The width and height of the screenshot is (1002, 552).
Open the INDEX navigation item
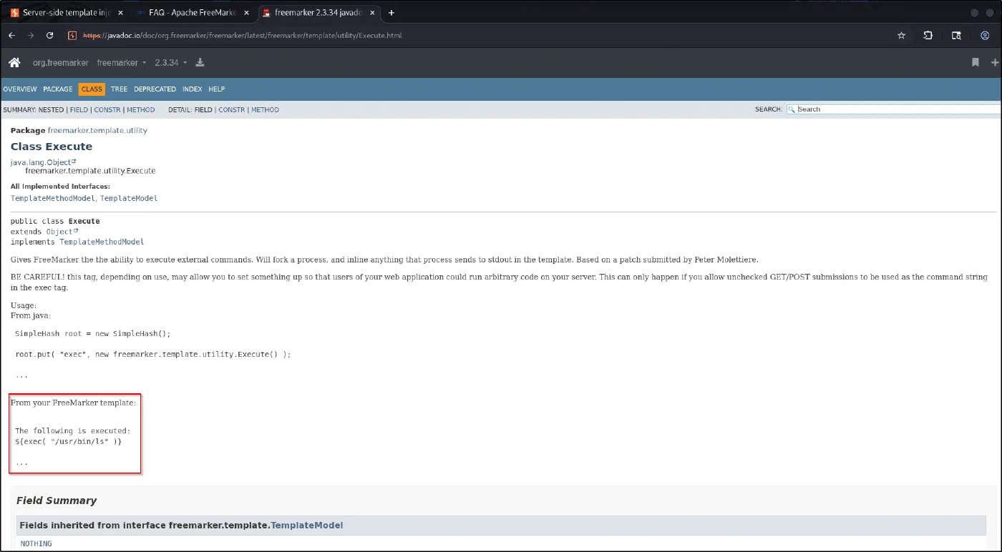[192, 89]
